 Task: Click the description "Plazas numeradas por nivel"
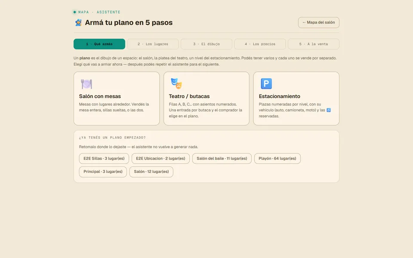coord(295,110)
